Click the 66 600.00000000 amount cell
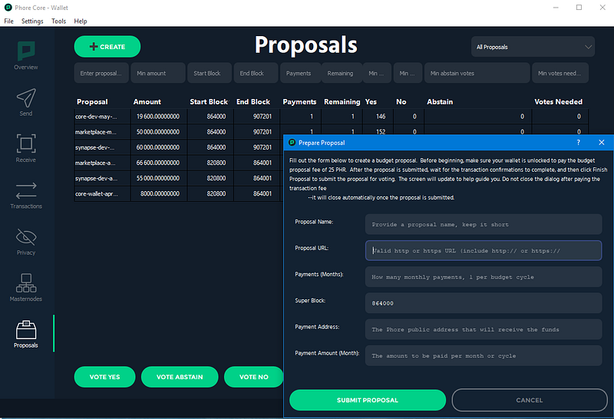Viewport: 614px width, 419px height. coord(159,163)
